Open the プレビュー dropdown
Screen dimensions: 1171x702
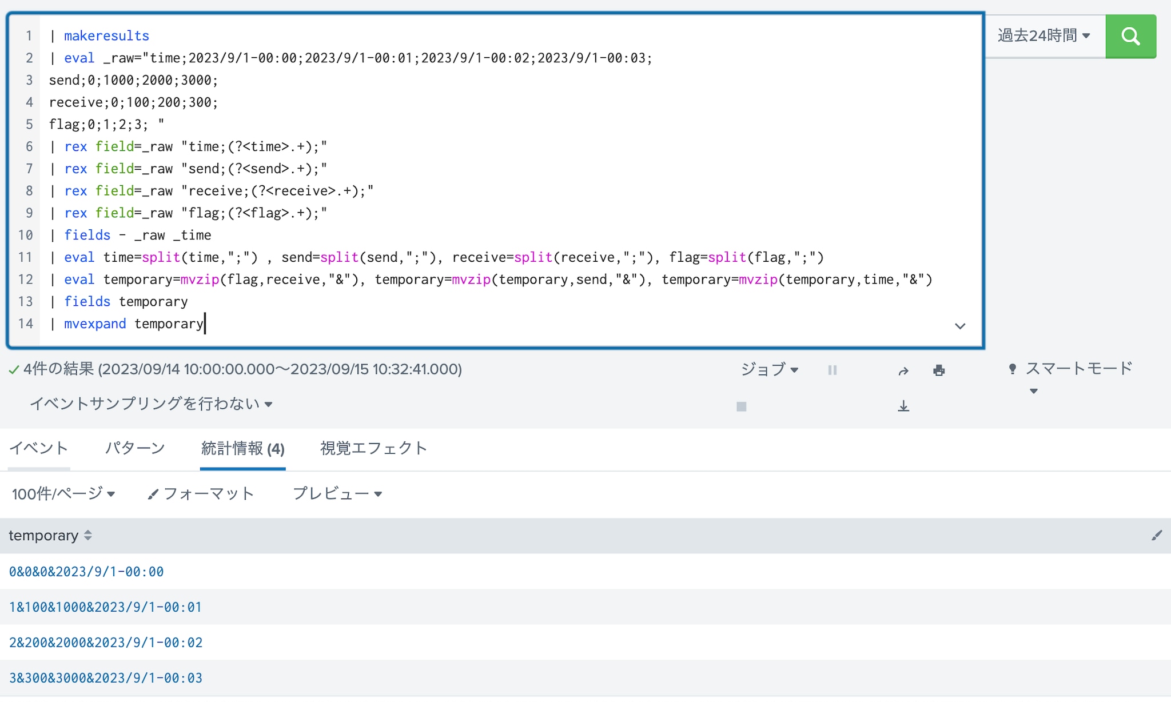(x=337, y=493)
